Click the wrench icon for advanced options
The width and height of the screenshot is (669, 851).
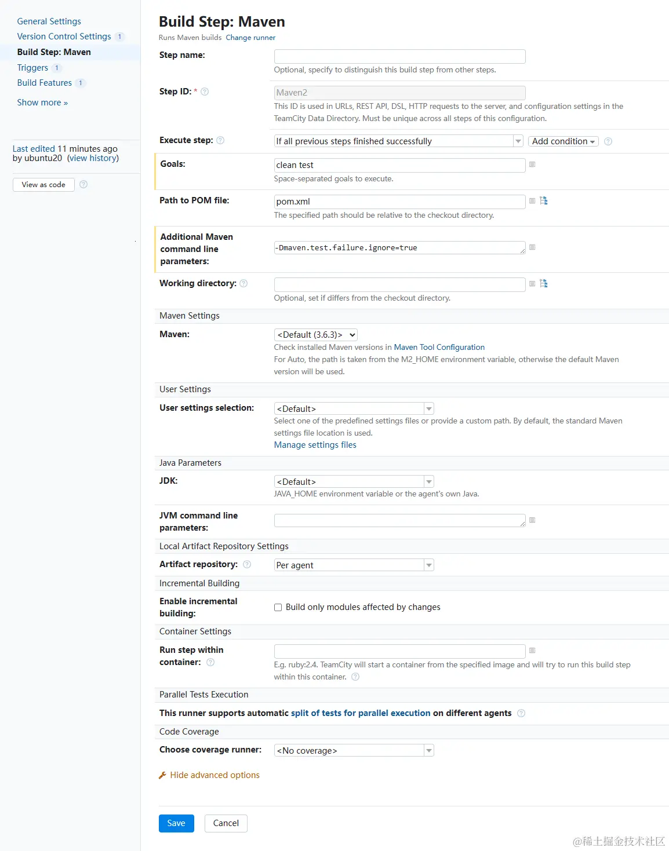click(x=163, y=775)
